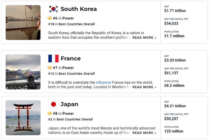Expand Japan description with READ MORE

coord(144,133)
